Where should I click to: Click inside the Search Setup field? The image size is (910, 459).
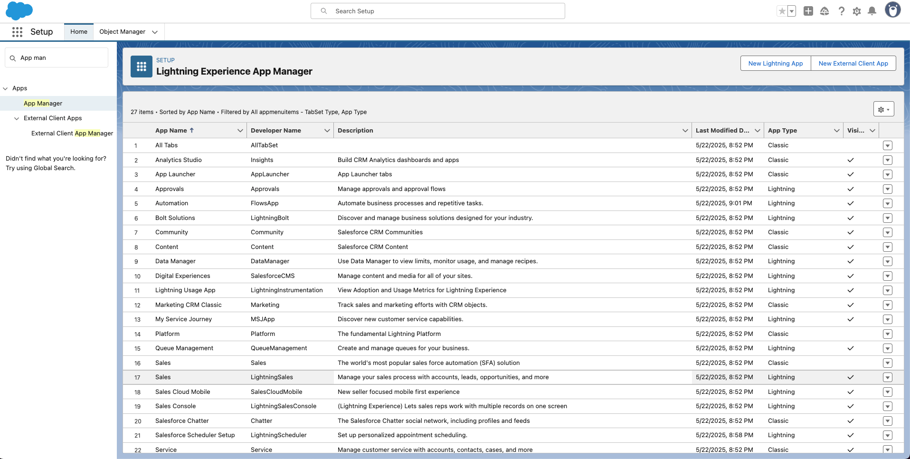click(437, 11)
